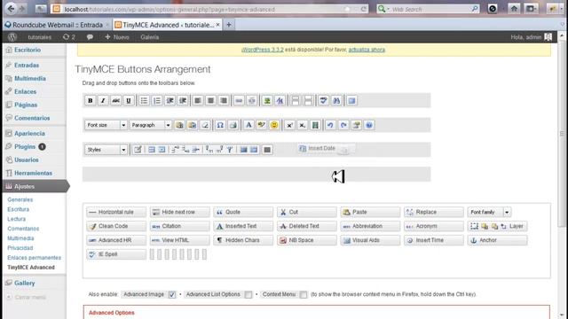This screenshot has width=568, height=319.
Task: Click the View HTML button
Action: coord(180,240)
